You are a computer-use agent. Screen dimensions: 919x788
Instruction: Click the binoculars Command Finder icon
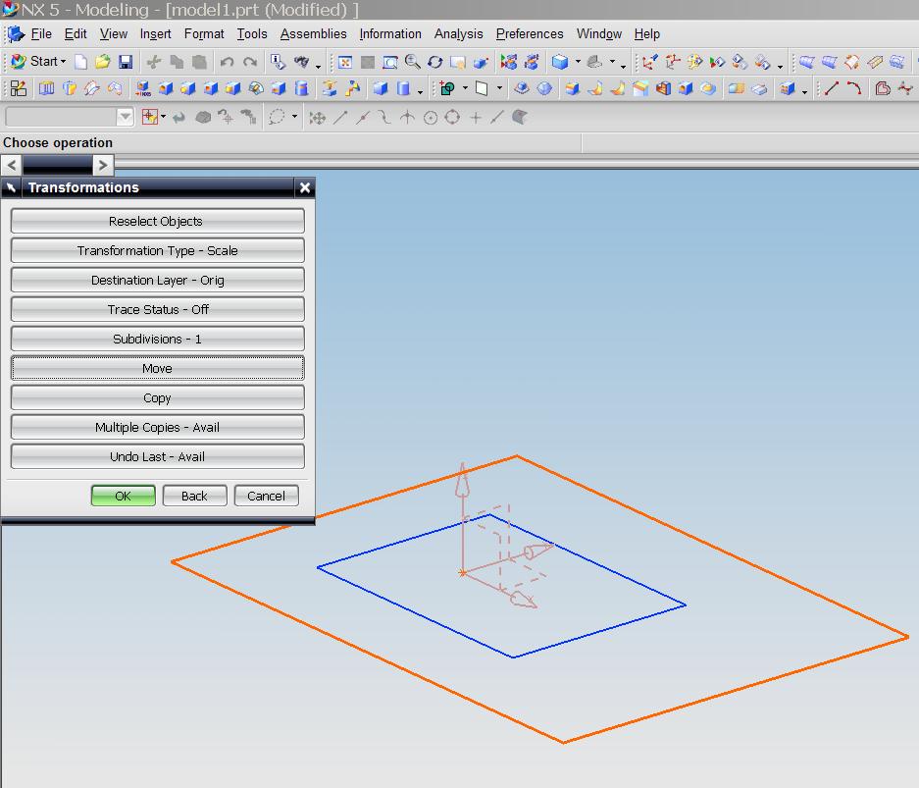click(301, 62)
